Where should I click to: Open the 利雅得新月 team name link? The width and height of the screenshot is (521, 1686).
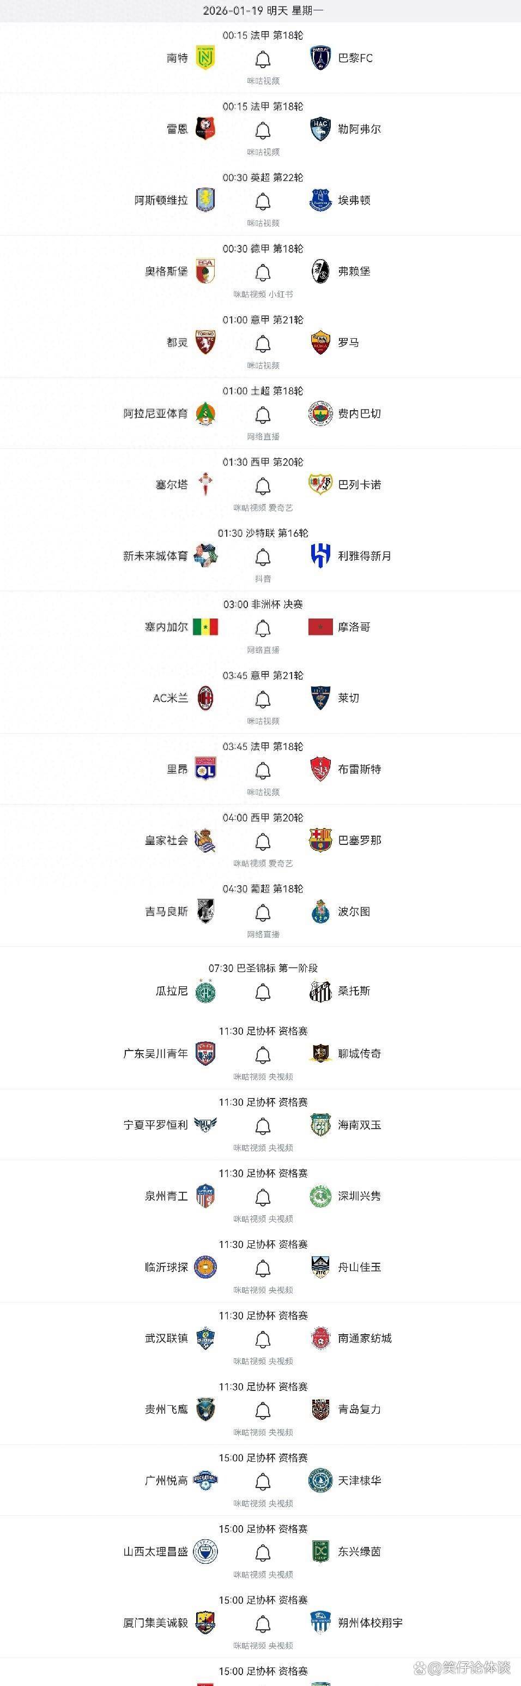[365, 556]
